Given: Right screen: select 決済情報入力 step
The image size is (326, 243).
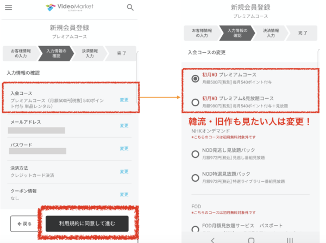Looking at the screenshot, I should 271,33.
